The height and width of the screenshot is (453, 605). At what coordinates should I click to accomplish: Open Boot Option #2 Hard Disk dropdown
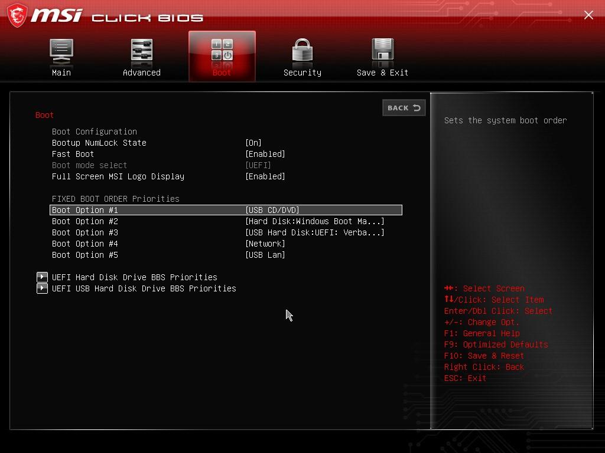[x=315, y=221]
